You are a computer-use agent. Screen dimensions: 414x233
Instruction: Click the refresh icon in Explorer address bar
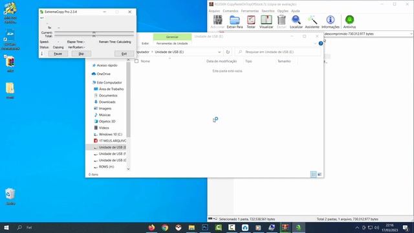tap(228, 52)
